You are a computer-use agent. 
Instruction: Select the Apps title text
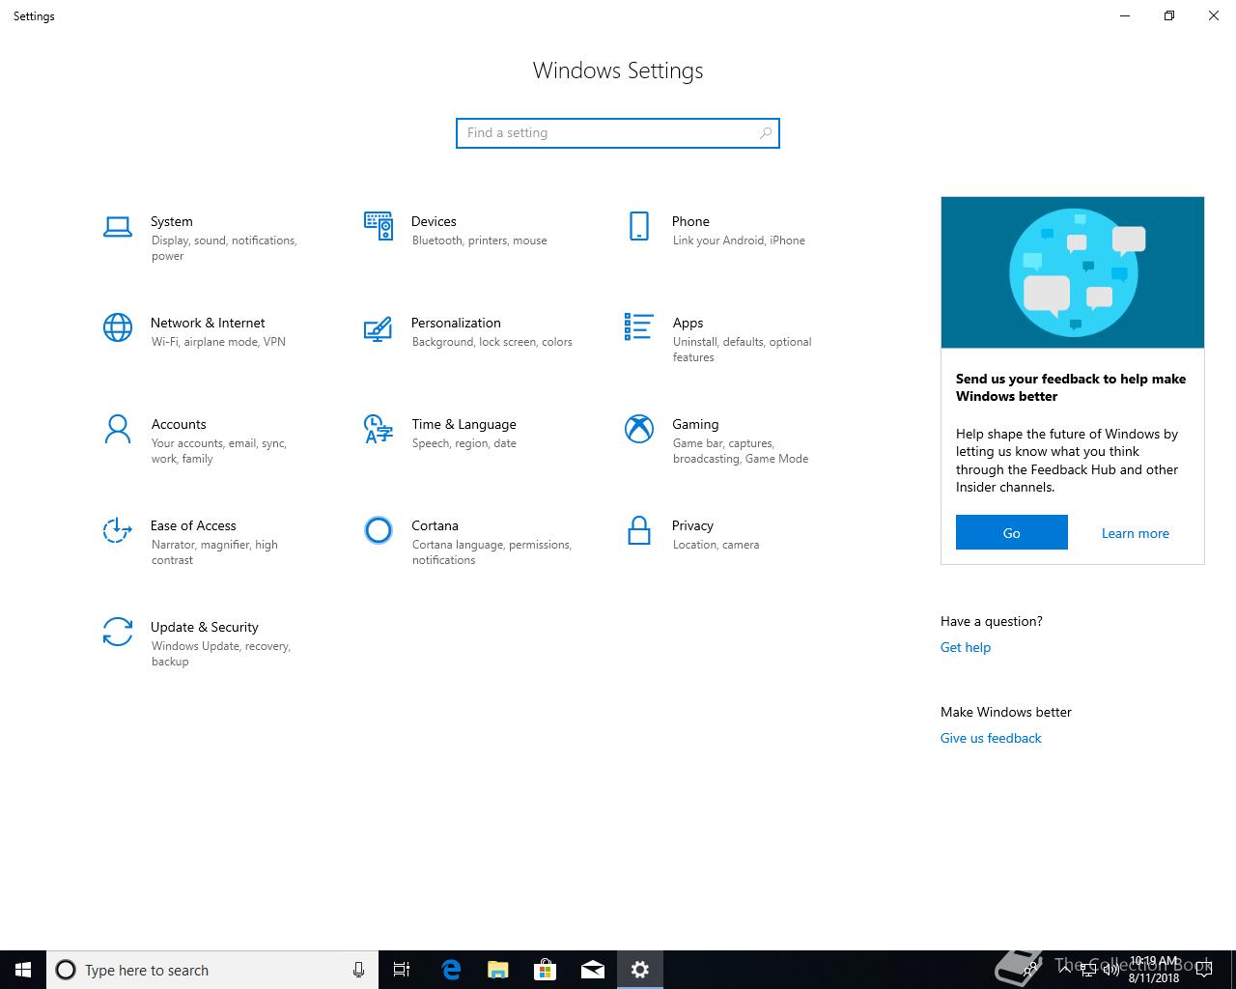coord(688,323)
